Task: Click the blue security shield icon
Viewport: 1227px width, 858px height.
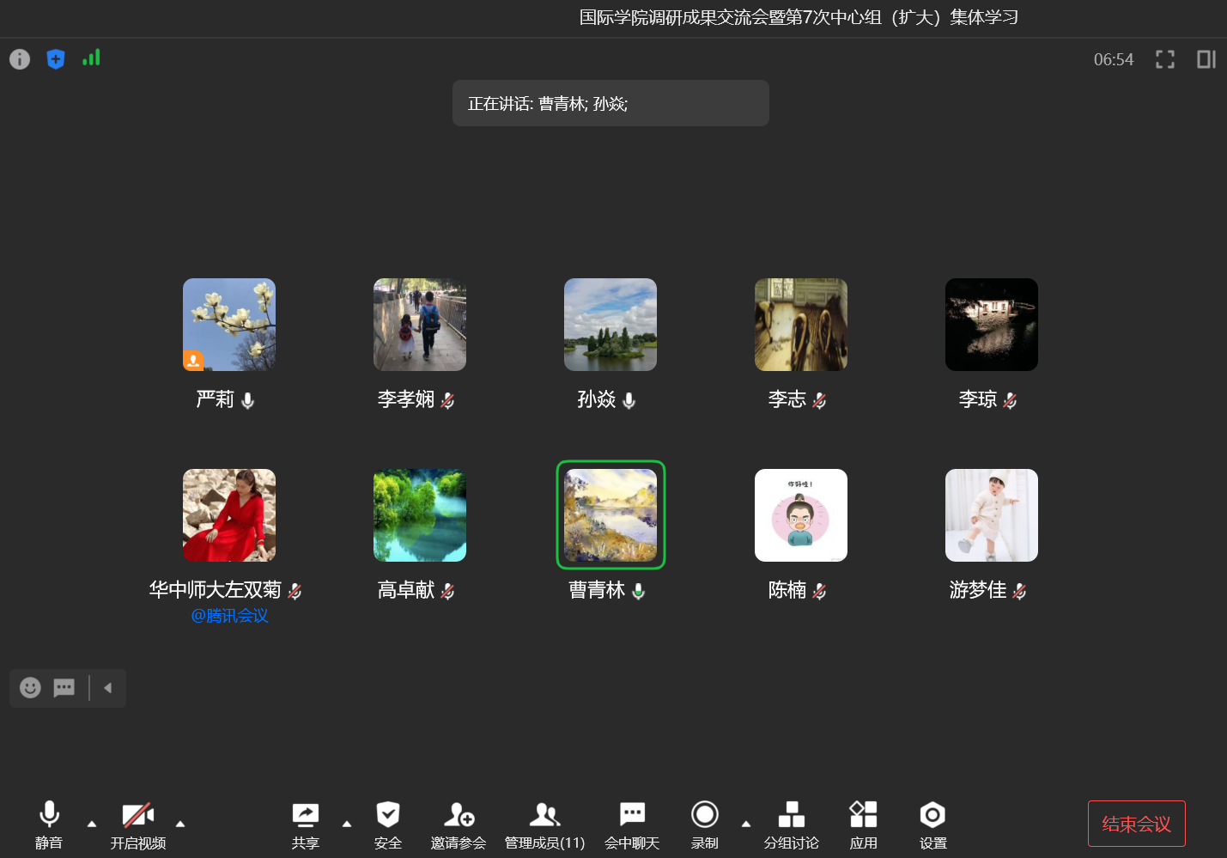Action: (x=56, y=59)
